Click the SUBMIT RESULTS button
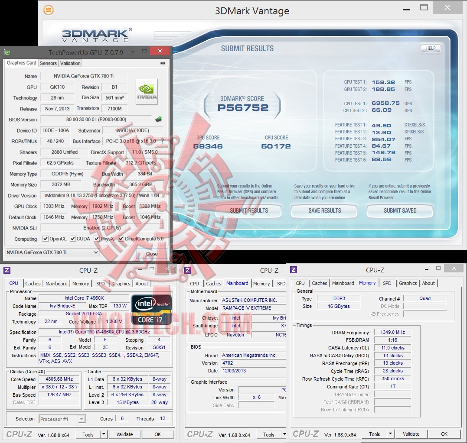The image size is (467, 443). click(x=249, y=210)
